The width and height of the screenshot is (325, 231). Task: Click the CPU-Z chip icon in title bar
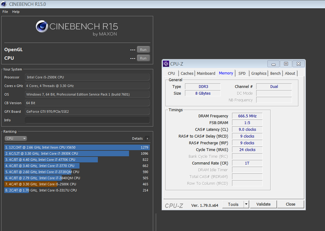coord(166,64)
